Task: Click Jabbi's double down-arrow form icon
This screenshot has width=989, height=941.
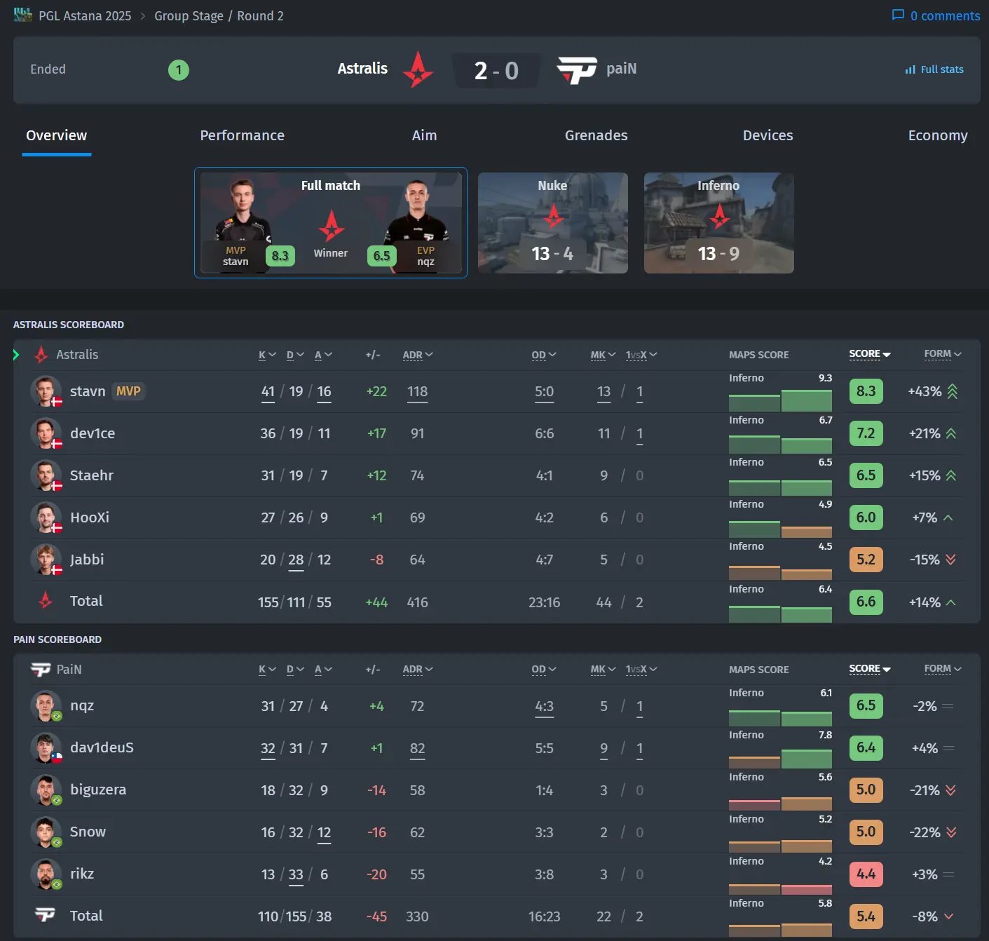Action: pyautogui.click(x=950, y=560)
